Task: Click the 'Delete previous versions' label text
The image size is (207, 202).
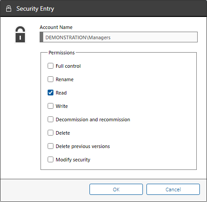Action: point(83,146)
